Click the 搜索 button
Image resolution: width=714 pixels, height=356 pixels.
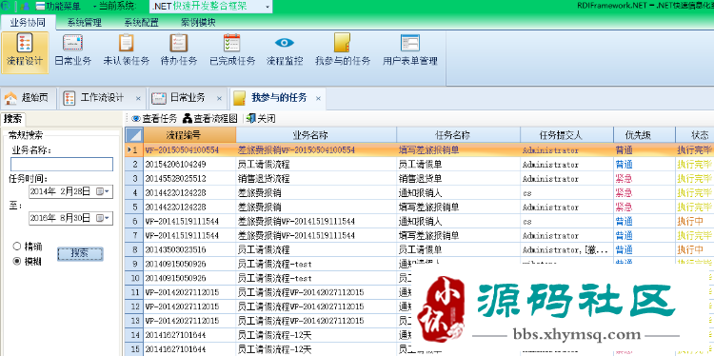coord(80,253)
